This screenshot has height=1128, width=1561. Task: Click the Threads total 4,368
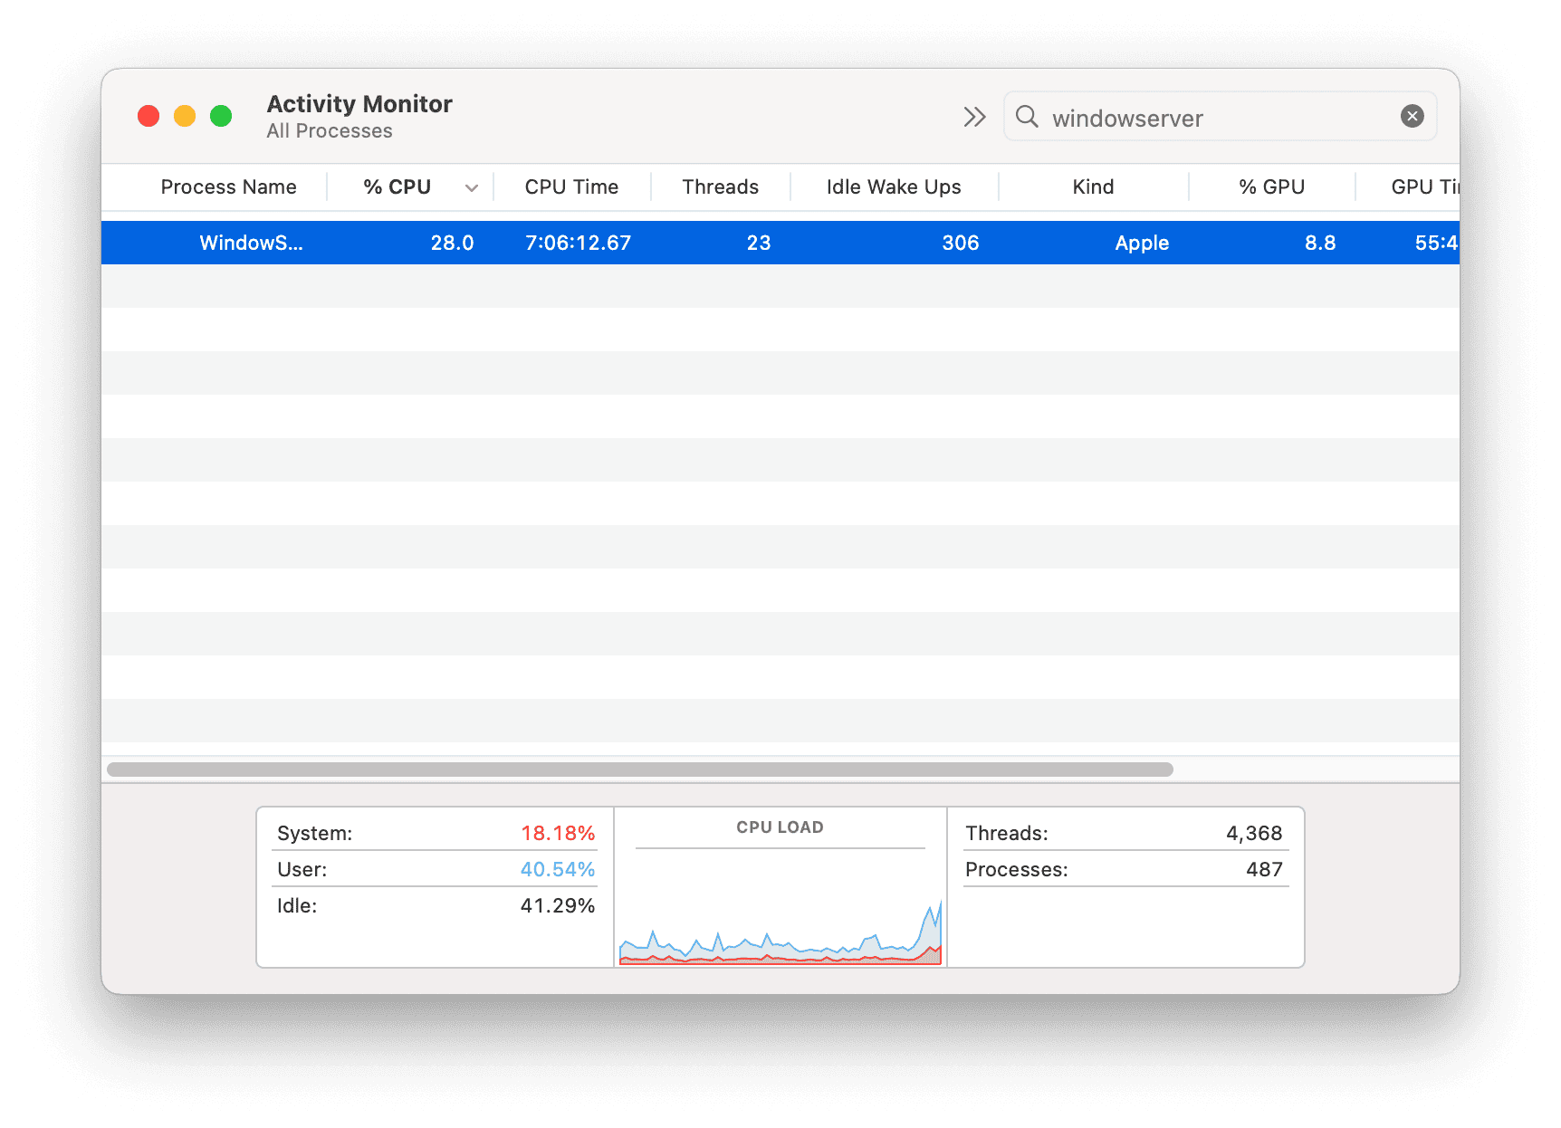pyautogui.click(x=1254, y=833)
